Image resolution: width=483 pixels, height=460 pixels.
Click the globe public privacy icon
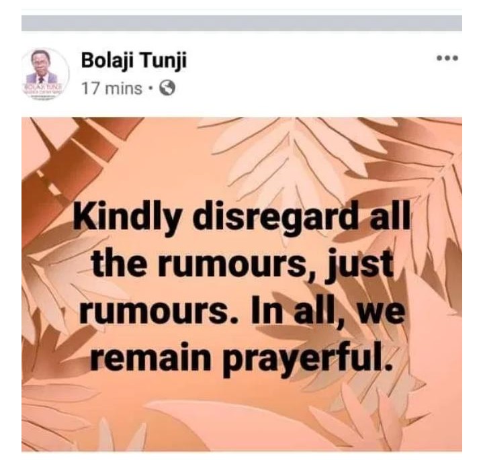(x=167, y=89)
